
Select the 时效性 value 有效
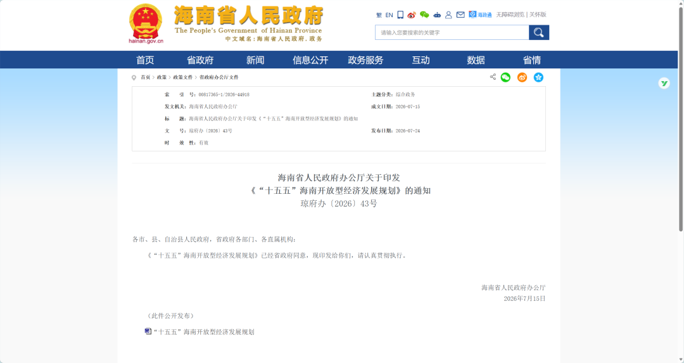tap(204, 143)
